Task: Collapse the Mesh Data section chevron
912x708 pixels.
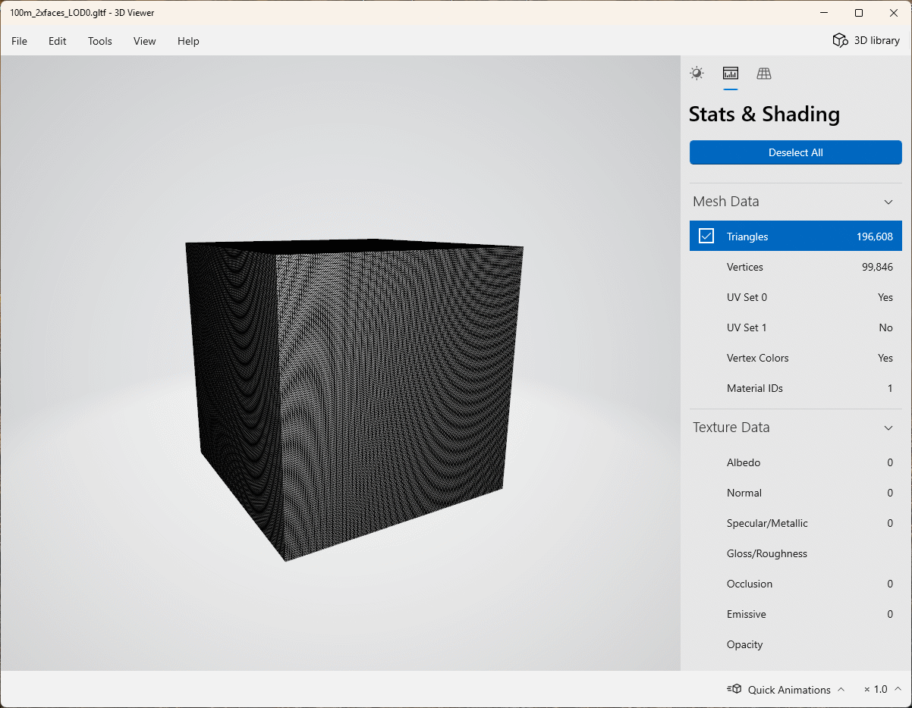Action: [888, 202]
